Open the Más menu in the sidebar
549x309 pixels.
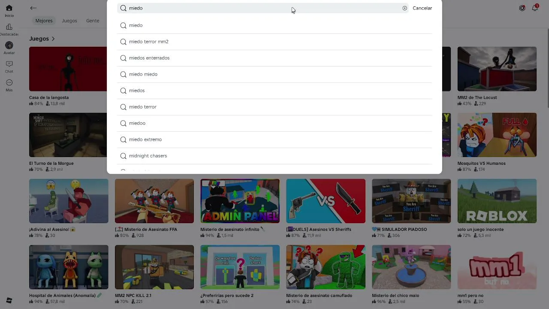click(9, 85)
